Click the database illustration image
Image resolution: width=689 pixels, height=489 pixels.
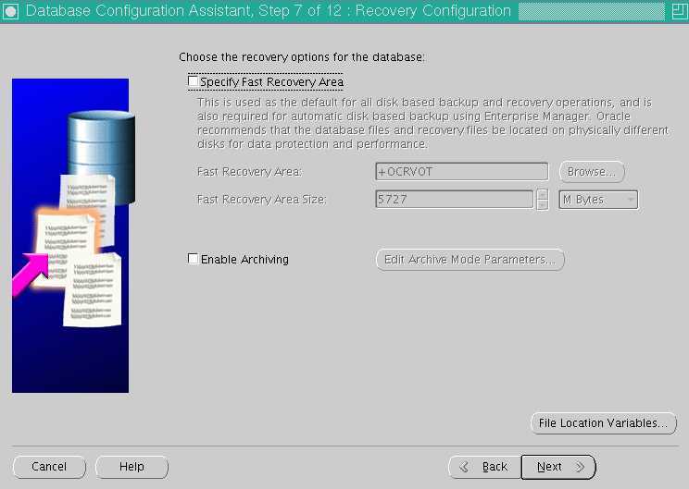click(x=70, y=236)
